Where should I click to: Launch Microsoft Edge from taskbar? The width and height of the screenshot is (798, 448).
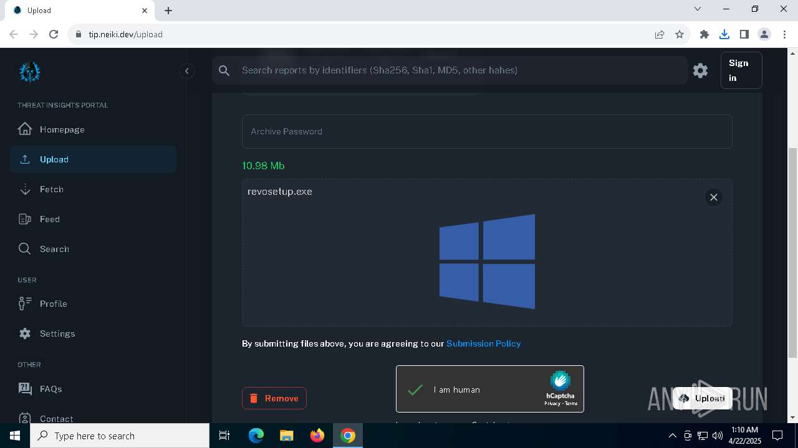[256, 436]
